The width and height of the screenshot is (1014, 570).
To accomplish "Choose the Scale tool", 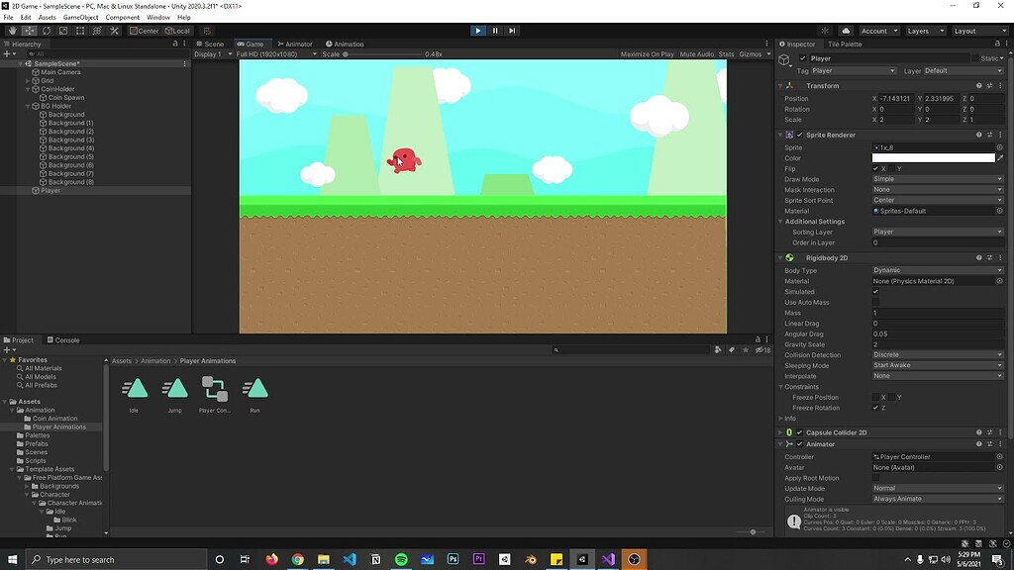I will (x=61, y=31).
